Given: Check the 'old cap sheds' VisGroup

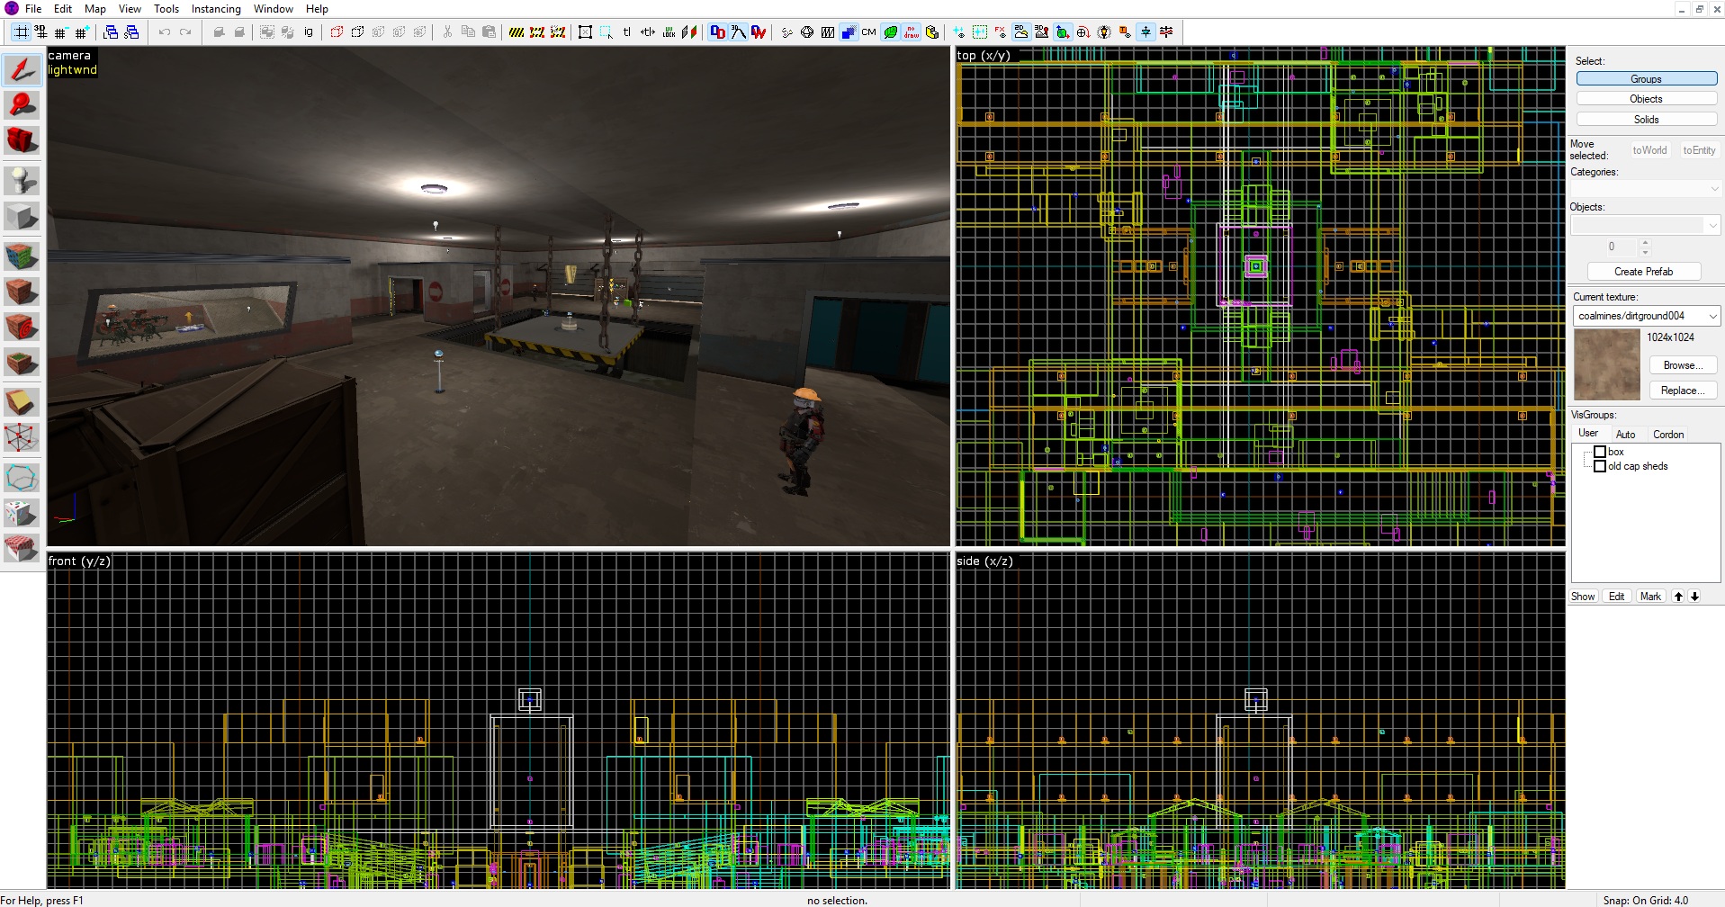Looking at the screenshot, I should pyautogui.click(x=1600, y=466).
